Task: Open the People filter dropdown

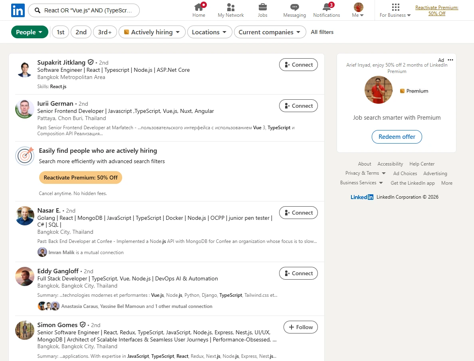Action: click(x=30, y=32)
